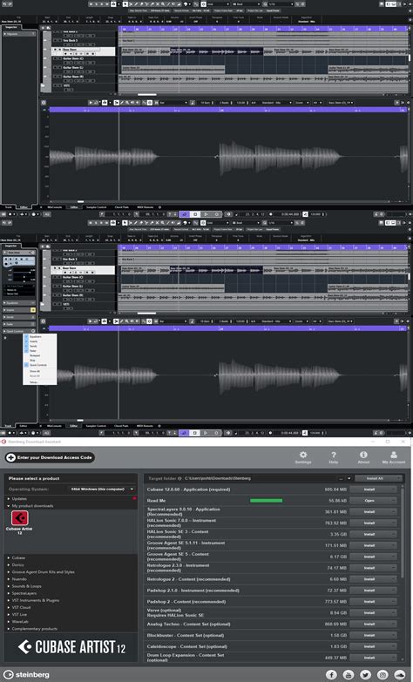Click Play in the middle Cubase transport

click(206, 433)
